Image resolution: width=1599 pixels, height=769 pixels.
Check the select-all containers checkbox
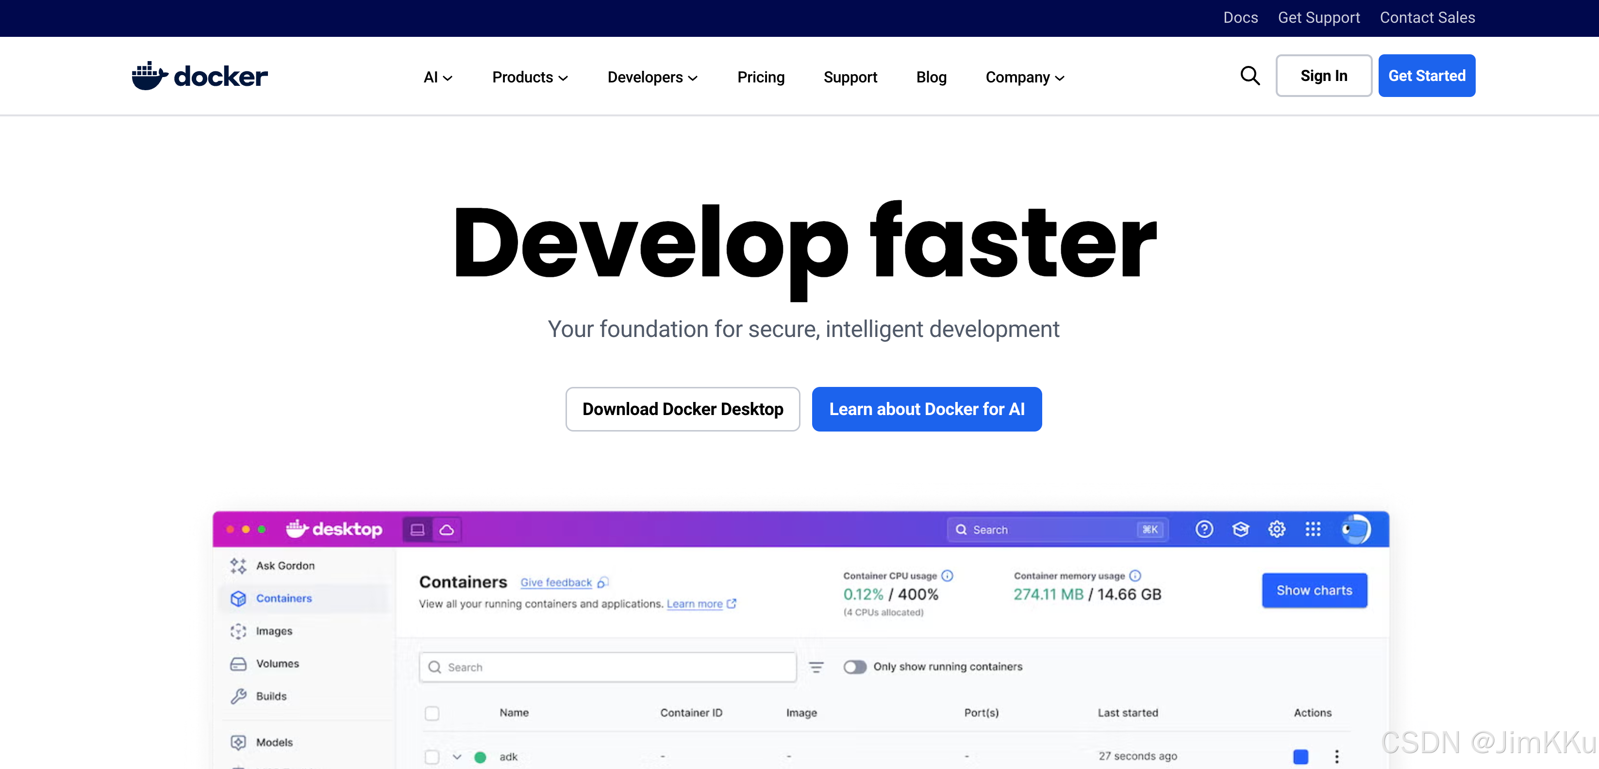pos(432,713)
